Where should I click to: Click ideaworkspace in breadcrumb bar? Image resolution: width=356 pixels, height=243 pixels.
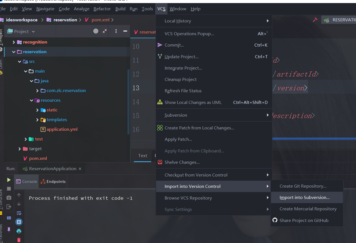point(21,20)
